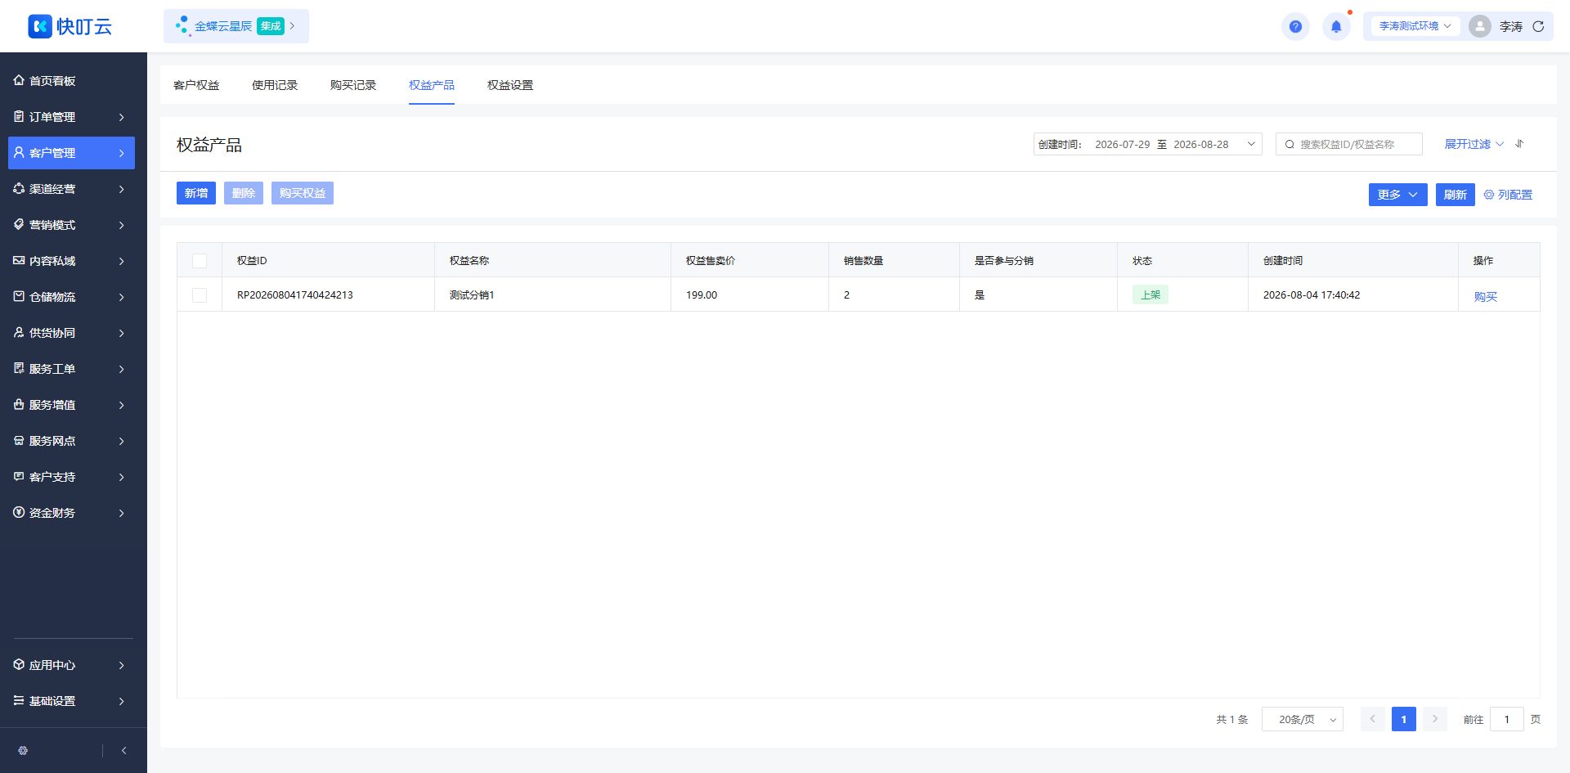Expand the 基础设置 chevron
1570x773 pixels.
[x=122, y=701]
